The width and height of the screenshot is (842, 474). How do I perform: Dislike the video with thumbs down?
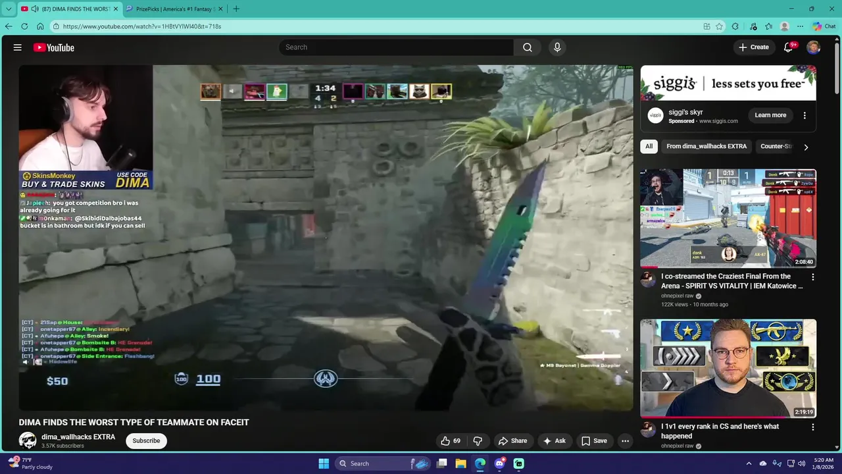pos(478,441)
